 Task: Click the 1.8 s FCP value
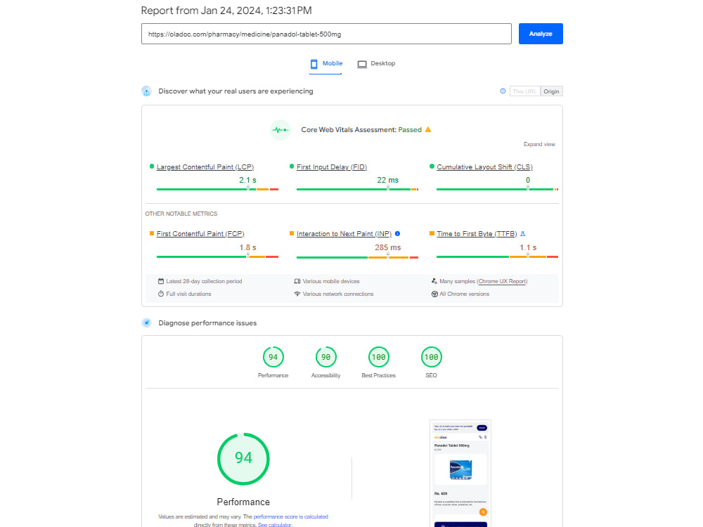[247, 247]
